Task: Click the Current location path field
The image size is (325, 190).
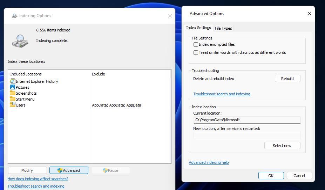Action: click(x=247, y=120)
